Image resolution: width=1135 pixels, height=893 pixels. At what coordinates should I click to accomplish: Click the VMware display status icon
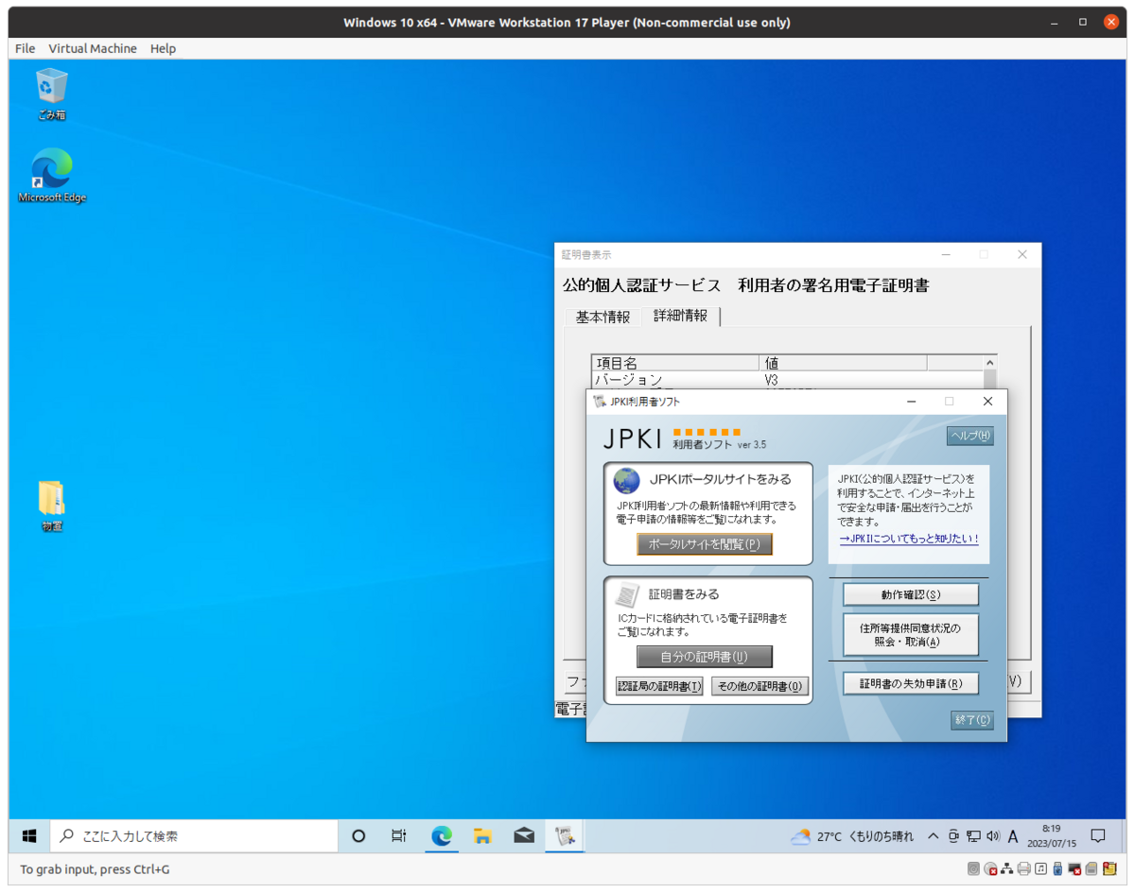[x=1074, y=868]
